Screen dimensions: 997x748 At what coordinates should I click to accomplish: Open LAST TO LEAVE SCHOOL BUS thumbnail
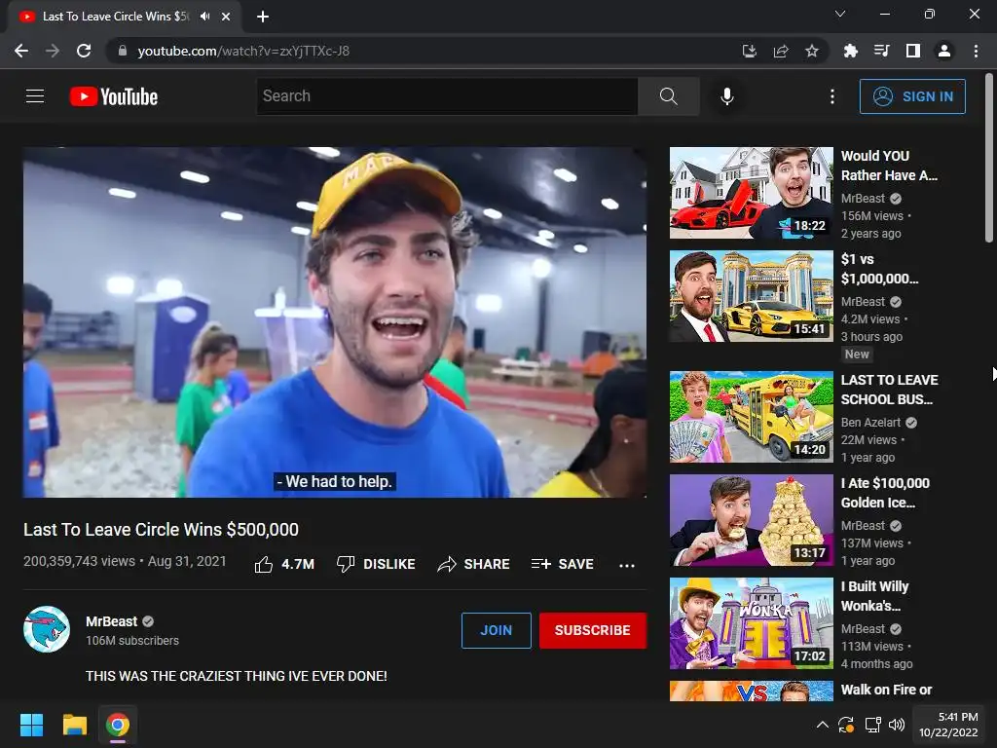[x=751, y=417]
